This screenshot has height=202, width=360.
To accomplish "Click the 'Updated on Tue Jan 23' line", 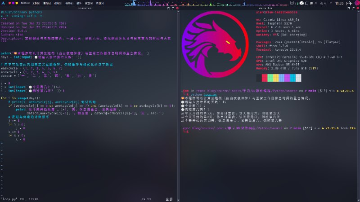I will [x=33, y=27].
